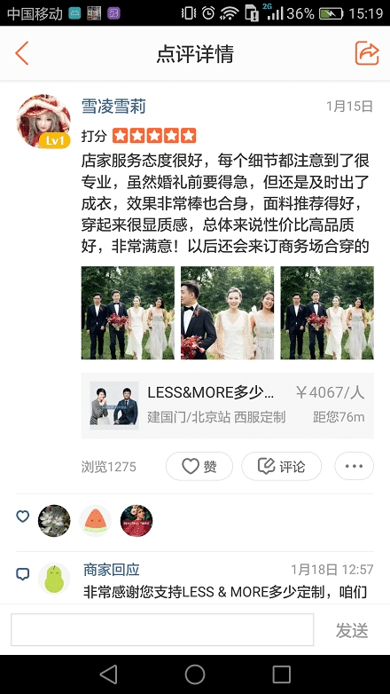The height and width of the screenshot is (694, 390).
Task: Tap the 发送 send button
Action: coord(352,630)
